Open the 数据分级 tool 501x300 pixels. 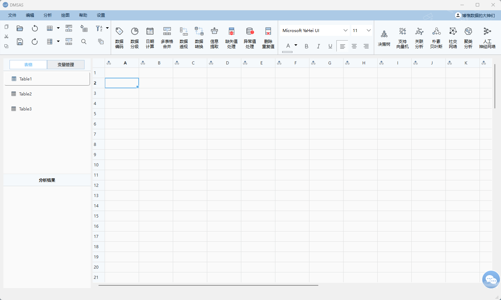[x=135, y=38]
